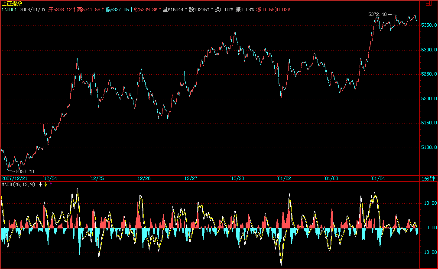This screenshot has height=269, width=438.
Task: Click the 1A0001 stock code
Action: tap(9, 9)
